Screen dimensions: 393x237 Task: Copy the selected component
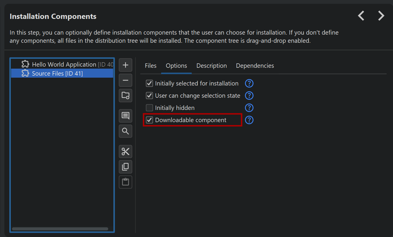click(125, 167)
